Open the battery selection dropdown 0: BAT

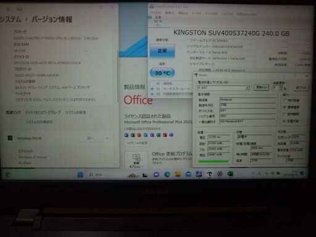(223, 88)
